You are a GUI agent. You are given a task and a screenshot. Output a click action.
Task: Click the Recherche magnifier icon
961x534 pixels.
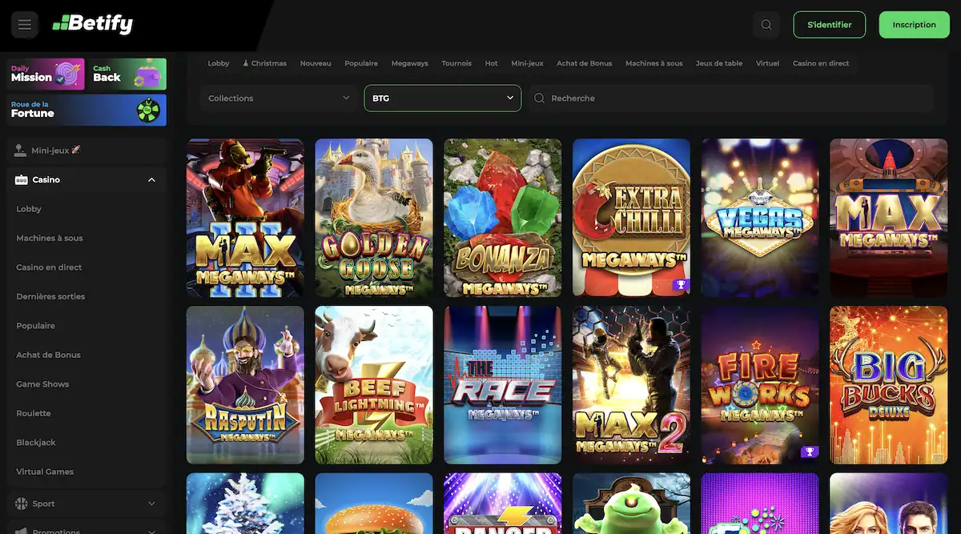(539, 98)
